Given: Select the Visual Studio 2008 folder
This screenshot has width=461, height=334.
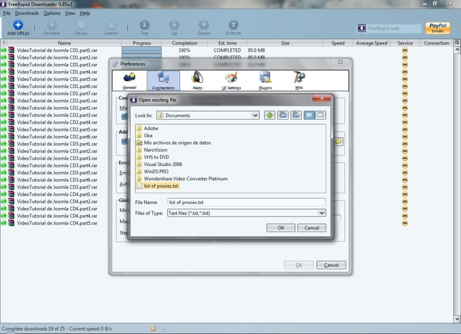Looking at the screenshot, I should coord(159,164).
